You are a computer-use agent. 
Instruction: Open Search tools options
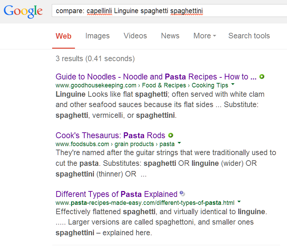coord(249,36)
